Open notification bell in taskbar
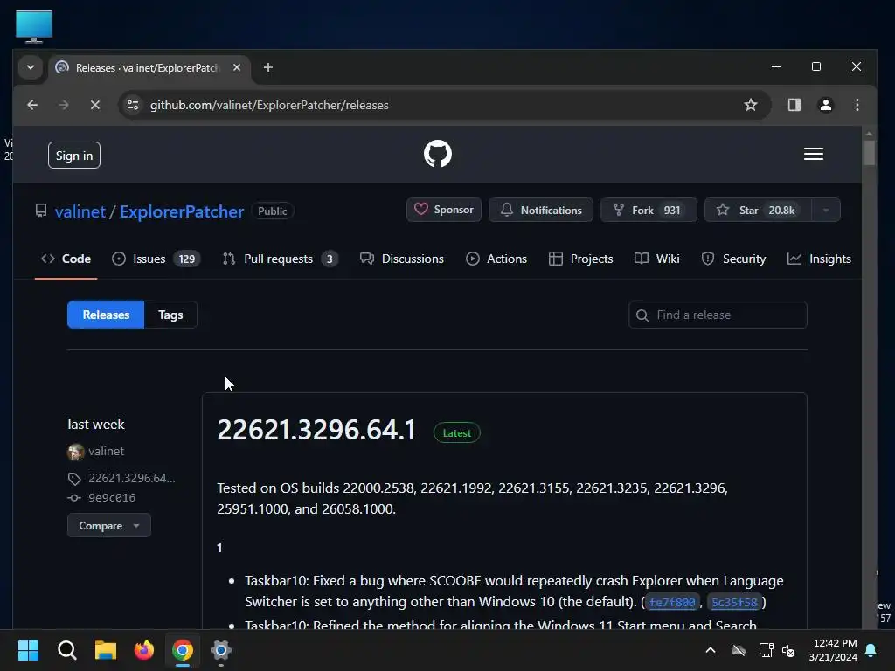 pyautogui.click(x=871, y=650)
